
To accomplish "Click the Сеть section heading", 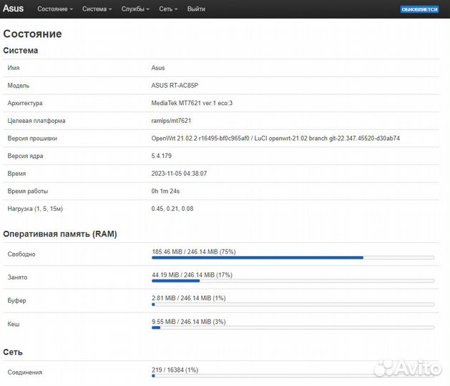I will [x=13, y=352].
